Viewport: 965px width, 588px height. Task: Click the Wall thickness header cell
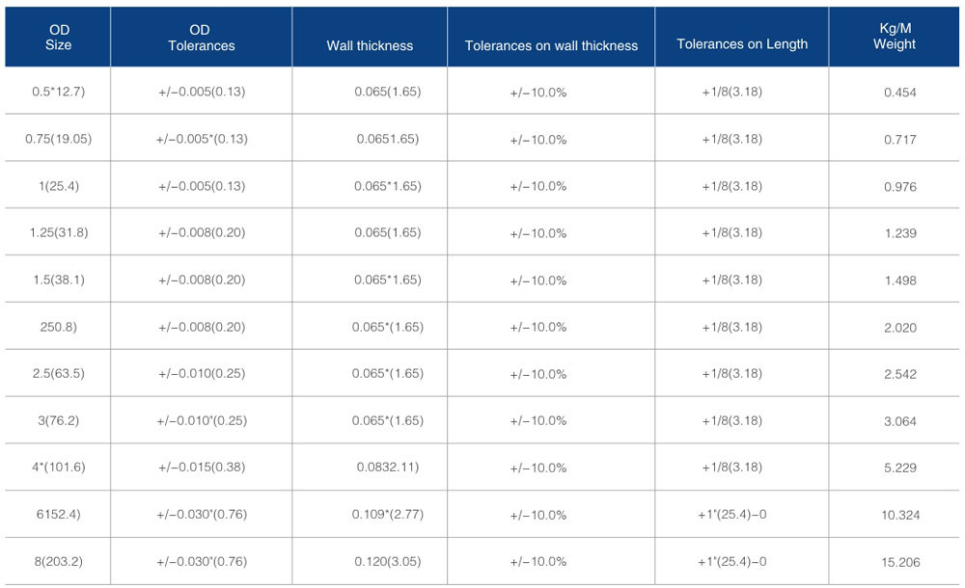370,45
